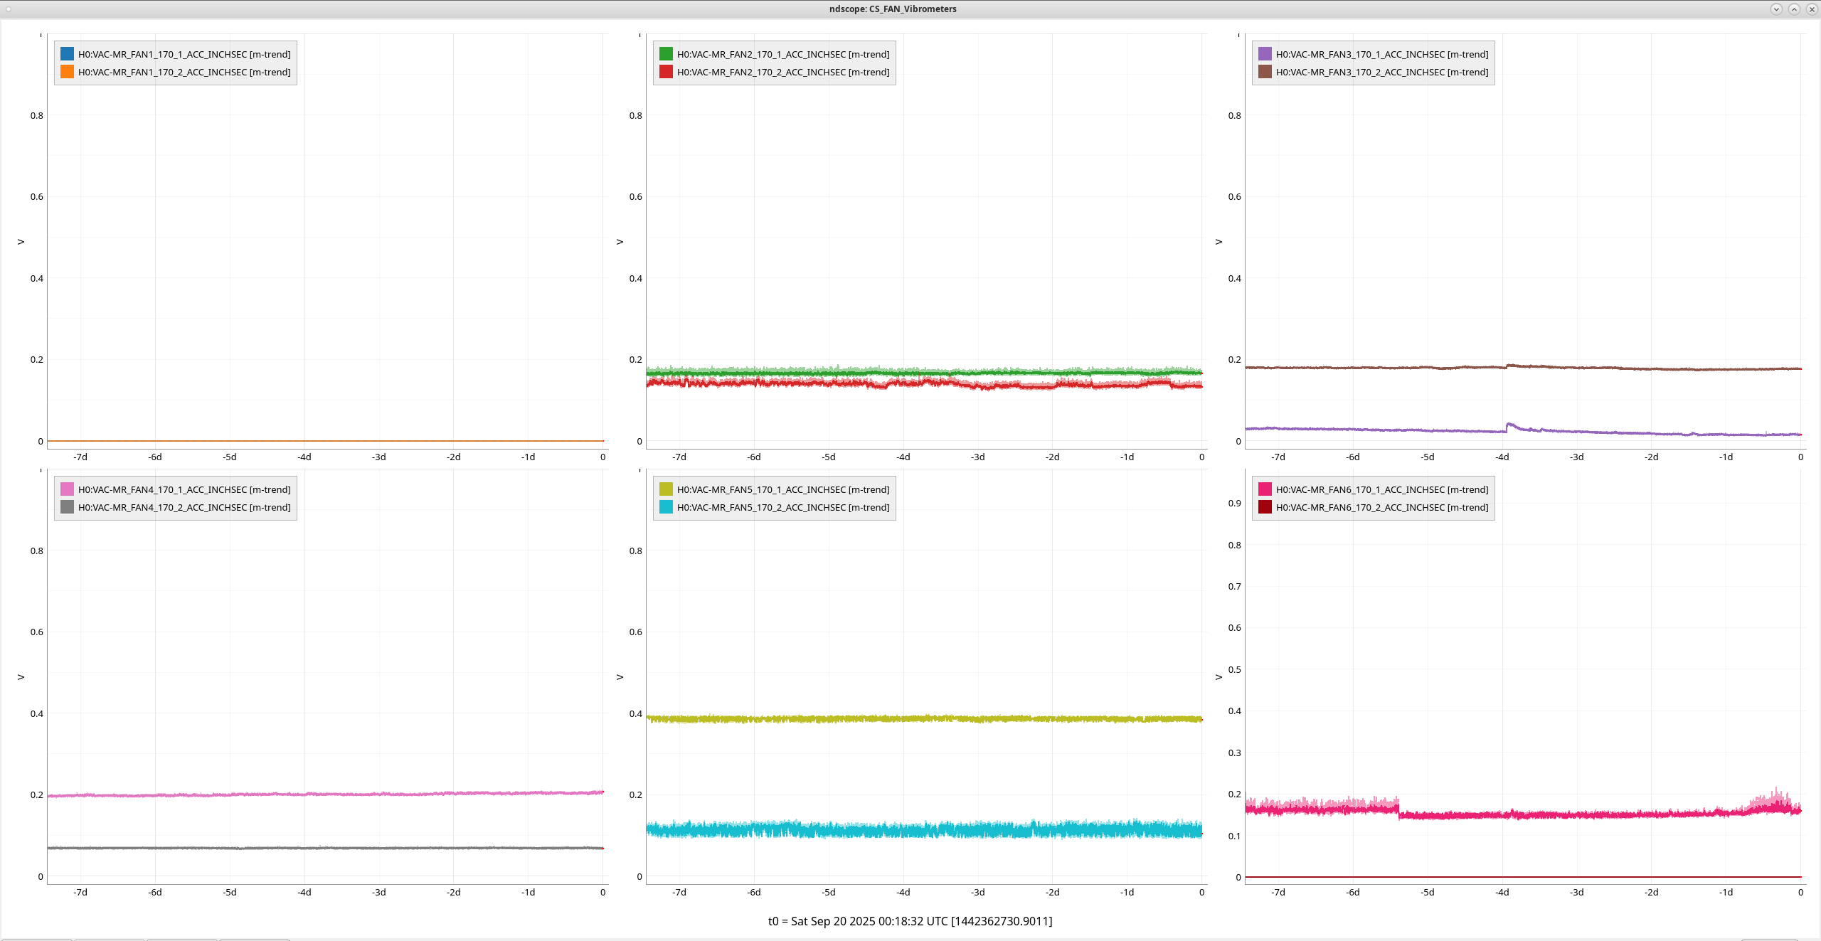
Task: Click the magenta FAN6_170_1 legend swatch
Action: 1265,489
